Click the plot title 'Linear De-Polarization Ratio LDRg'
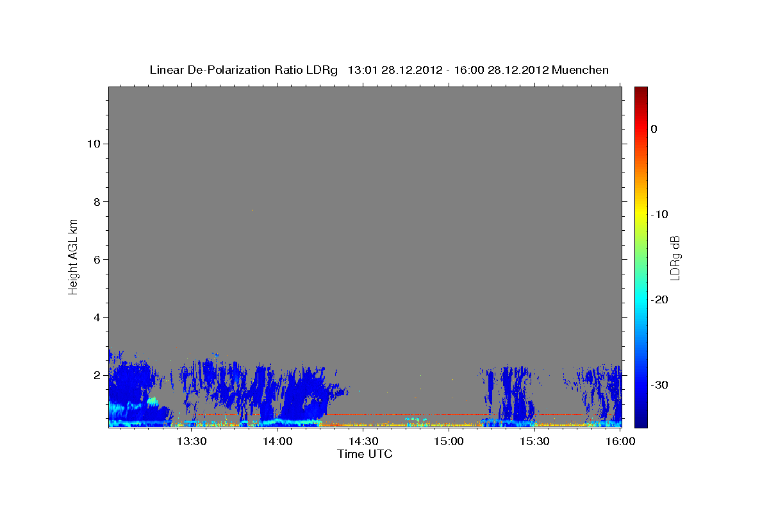769x513 pixels. (x=244, y=70)
